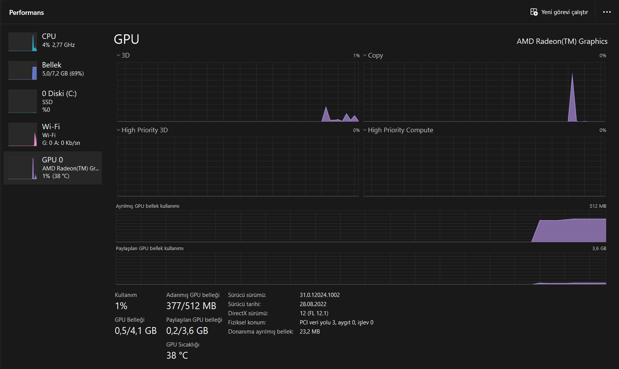Click the 0,5/4,1 GB GPU memory value
The image size is (619, 369).
[136, 330]
